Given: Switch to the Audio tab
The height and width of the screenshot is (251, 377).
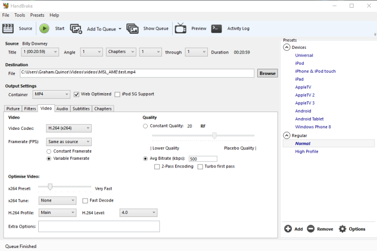Looking at the screenshot, I should click(x=62, y=108).
